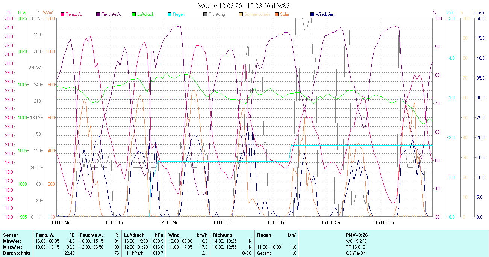Click the timestamp '14.08. 10:25' in Richtung column
This screenshot has width=489, height=257.
225,241
